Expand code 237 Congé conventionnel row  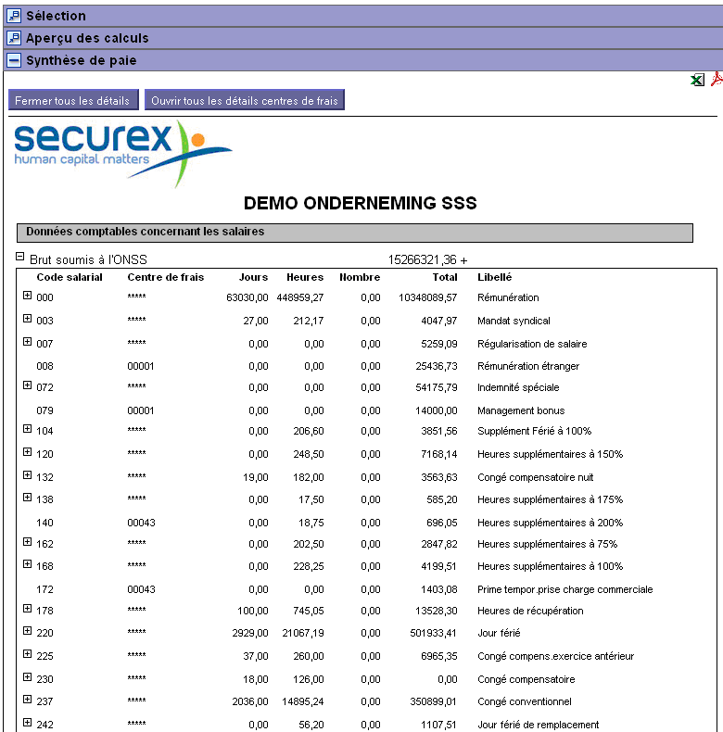(x=27, y=700)
